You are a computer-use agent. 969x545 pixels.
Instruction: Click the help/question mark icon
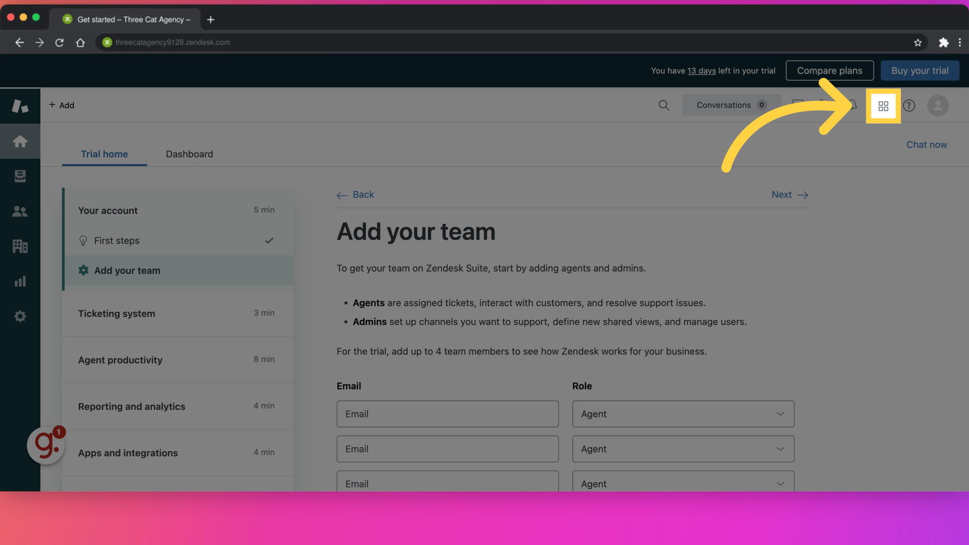[x=909, y=105]
